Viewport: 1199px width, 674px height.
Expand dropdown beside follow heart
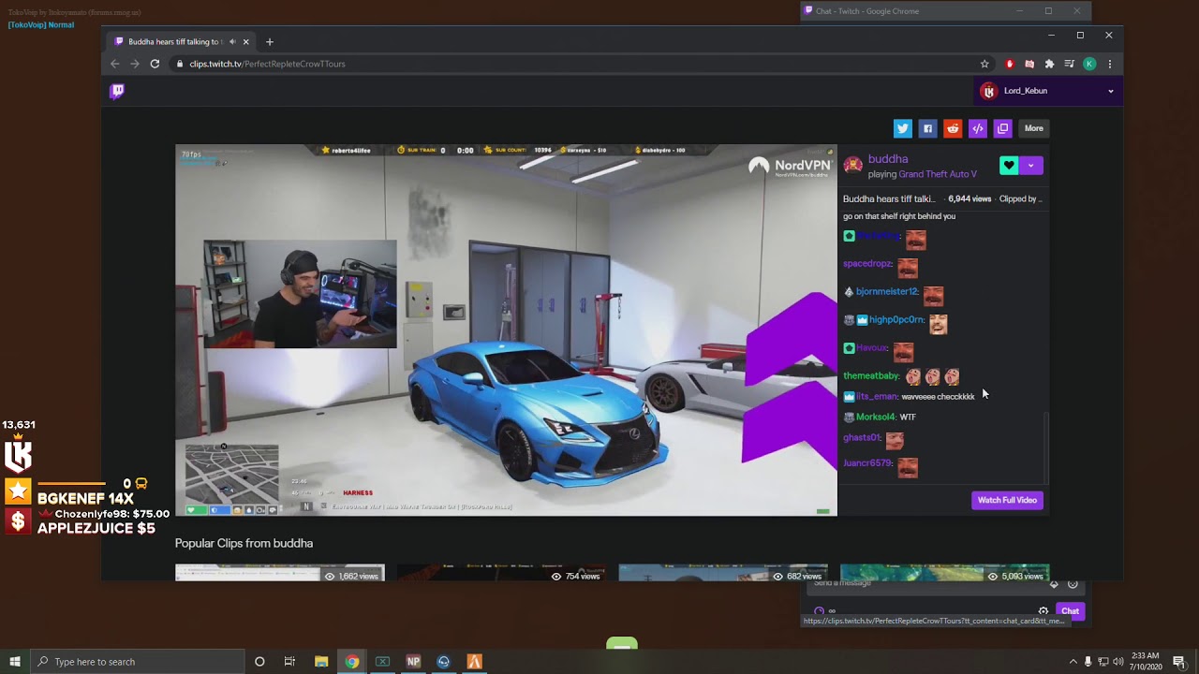click(1031, 166)
